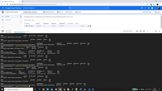Click the main page vertical scrollbar

click(161, 22)
